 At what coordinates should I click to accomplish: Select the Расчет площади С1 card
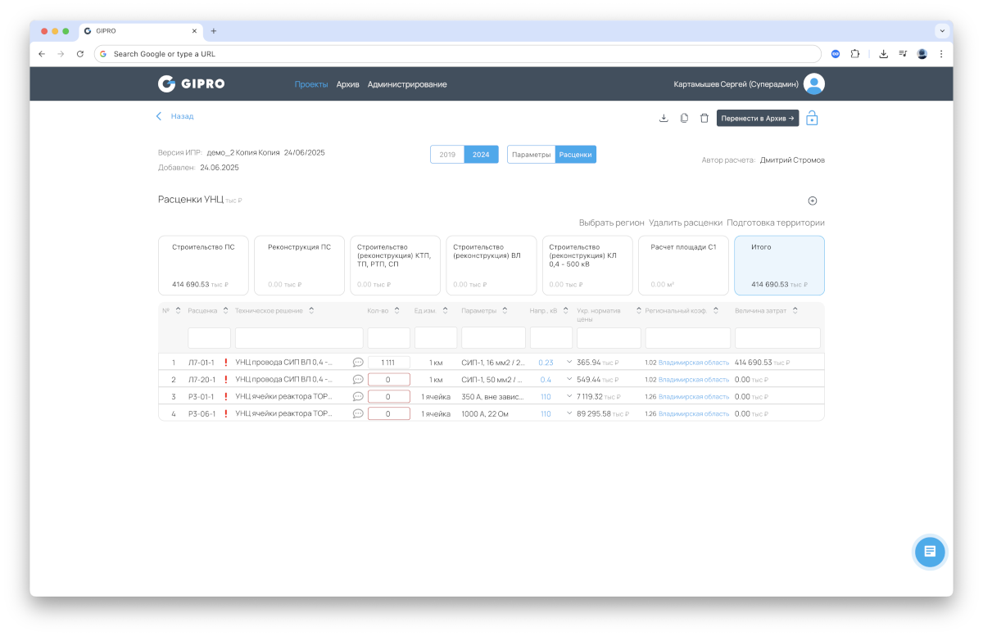pos(683,265)
